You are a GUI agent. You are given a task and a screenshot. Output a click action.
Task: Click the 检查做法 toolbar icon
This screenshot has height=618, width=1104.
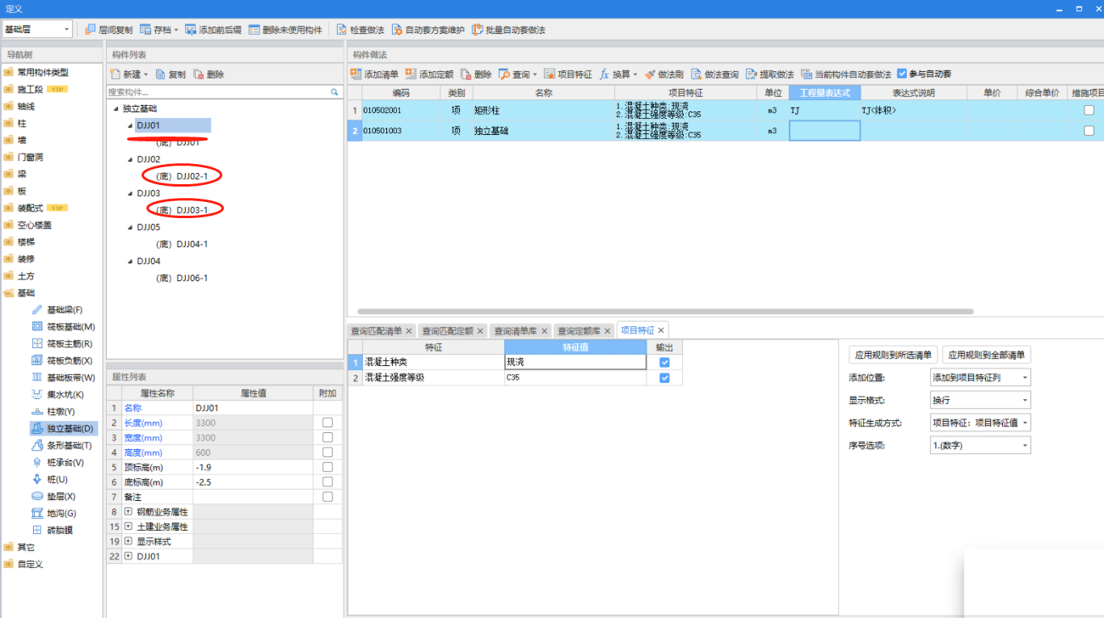pos(341,30)
